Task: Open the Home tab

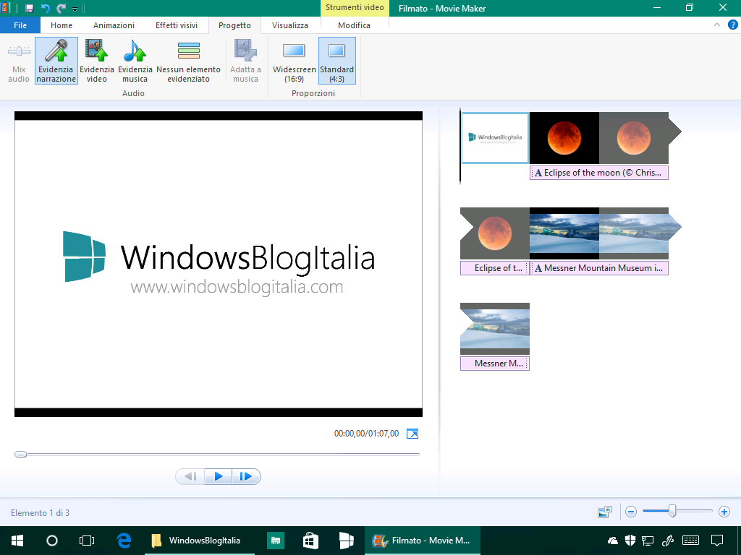Action: pos(62,25)
